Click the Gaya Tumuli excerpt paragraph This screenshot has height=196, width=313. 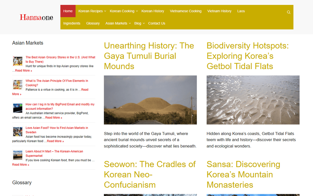tap(150, 140)
